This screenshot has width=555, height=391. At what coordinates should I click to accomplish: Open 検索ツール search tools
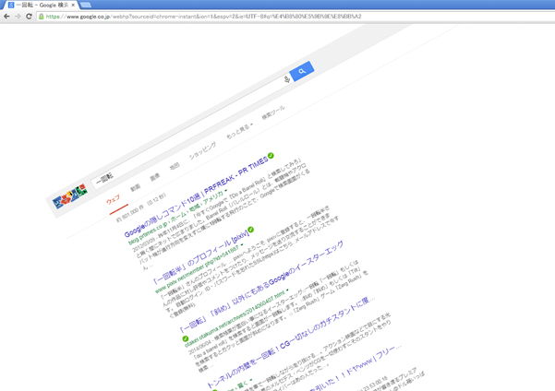(273, 113)
